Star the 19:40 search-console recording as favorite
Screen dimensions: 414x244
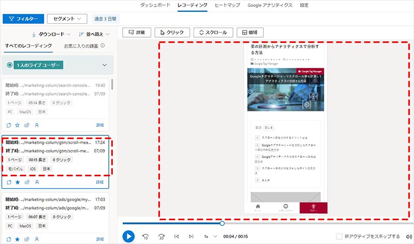18,125
